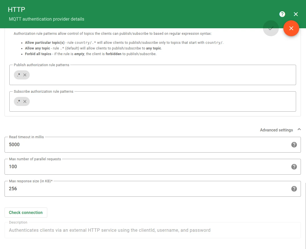This screenshot has height=249, width=306.
Task: Remove the .* chip from Subscribe rule patterns
Action: click(25, 101)
